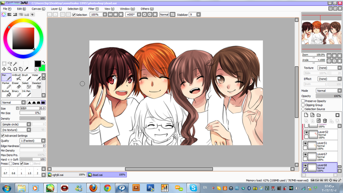
Task: Open Firefox from the taskbar
Action: coord(93,188)
